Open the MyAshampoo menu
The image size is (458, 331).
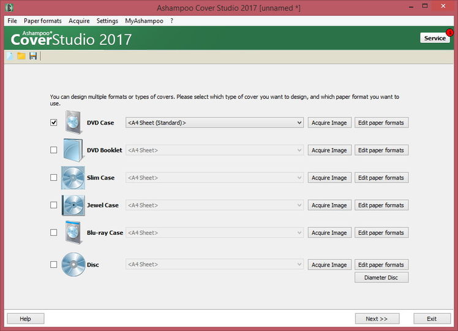[x=144, y=21]
